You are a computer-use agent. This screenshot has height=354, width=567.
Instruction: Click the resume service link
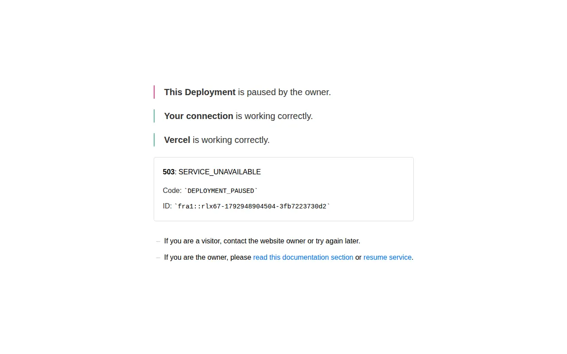(388, 257)
